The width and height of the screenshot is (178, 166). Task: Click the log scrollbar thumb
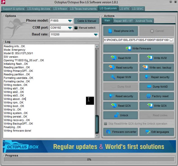coord(97,124)
